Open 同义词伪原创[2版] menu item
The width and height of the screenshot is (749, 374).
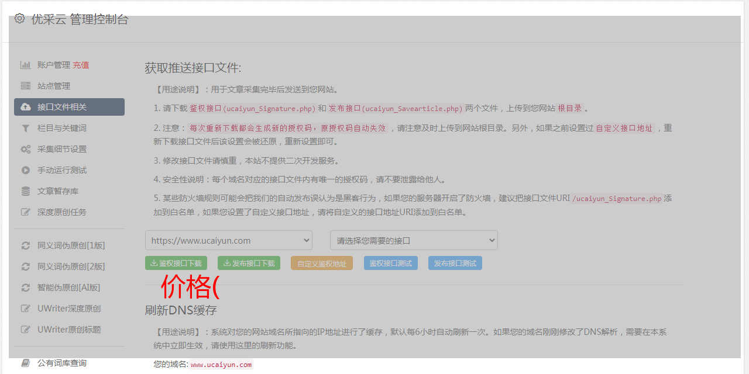pyautogui.click(x=71, y=266)
